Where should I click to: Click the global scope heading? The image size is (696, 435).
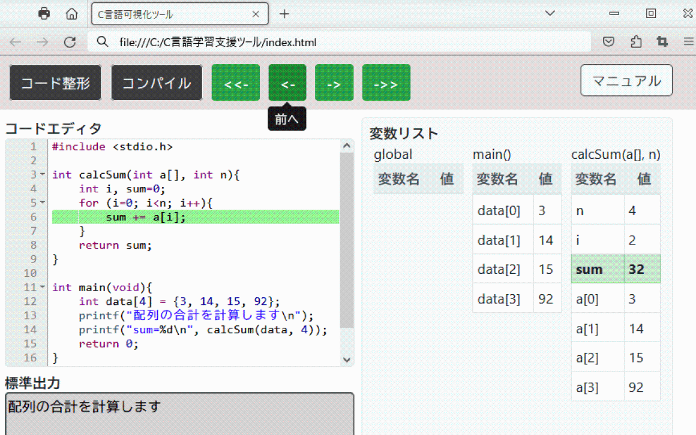click(x=393, y=155)
